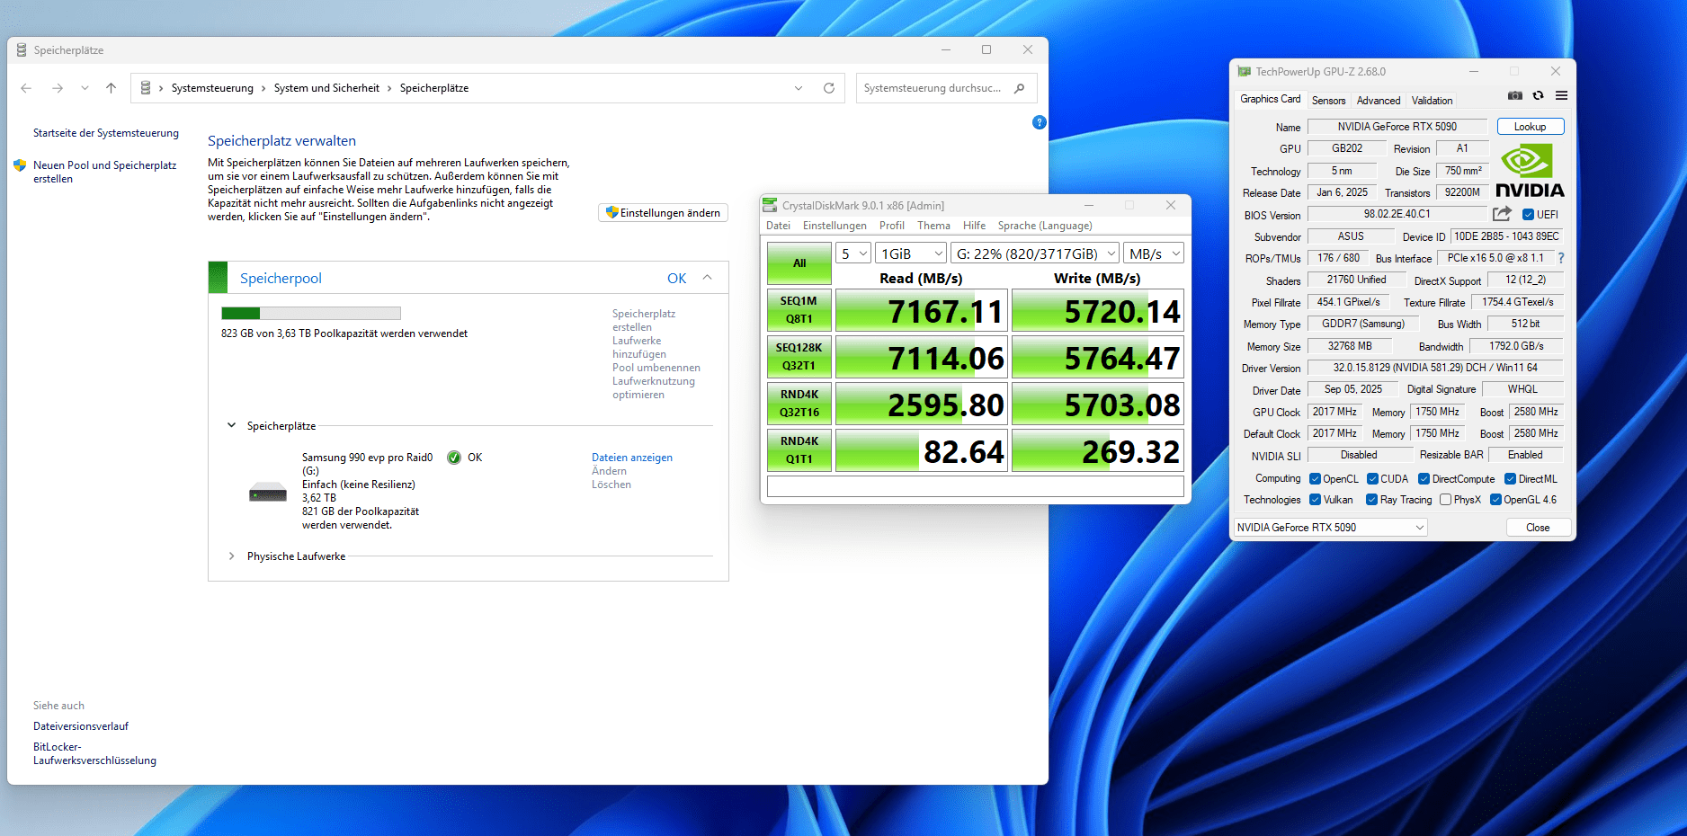This screenshot has height=836, width=1687.
Task: Start all benchmarks with All button
Action: [x=799, y=263]
